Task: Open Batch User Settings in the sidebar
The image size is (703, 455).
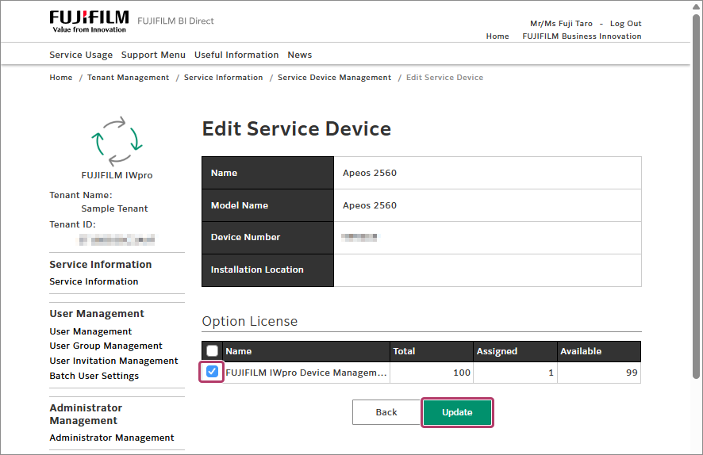Action: [94, 376]
